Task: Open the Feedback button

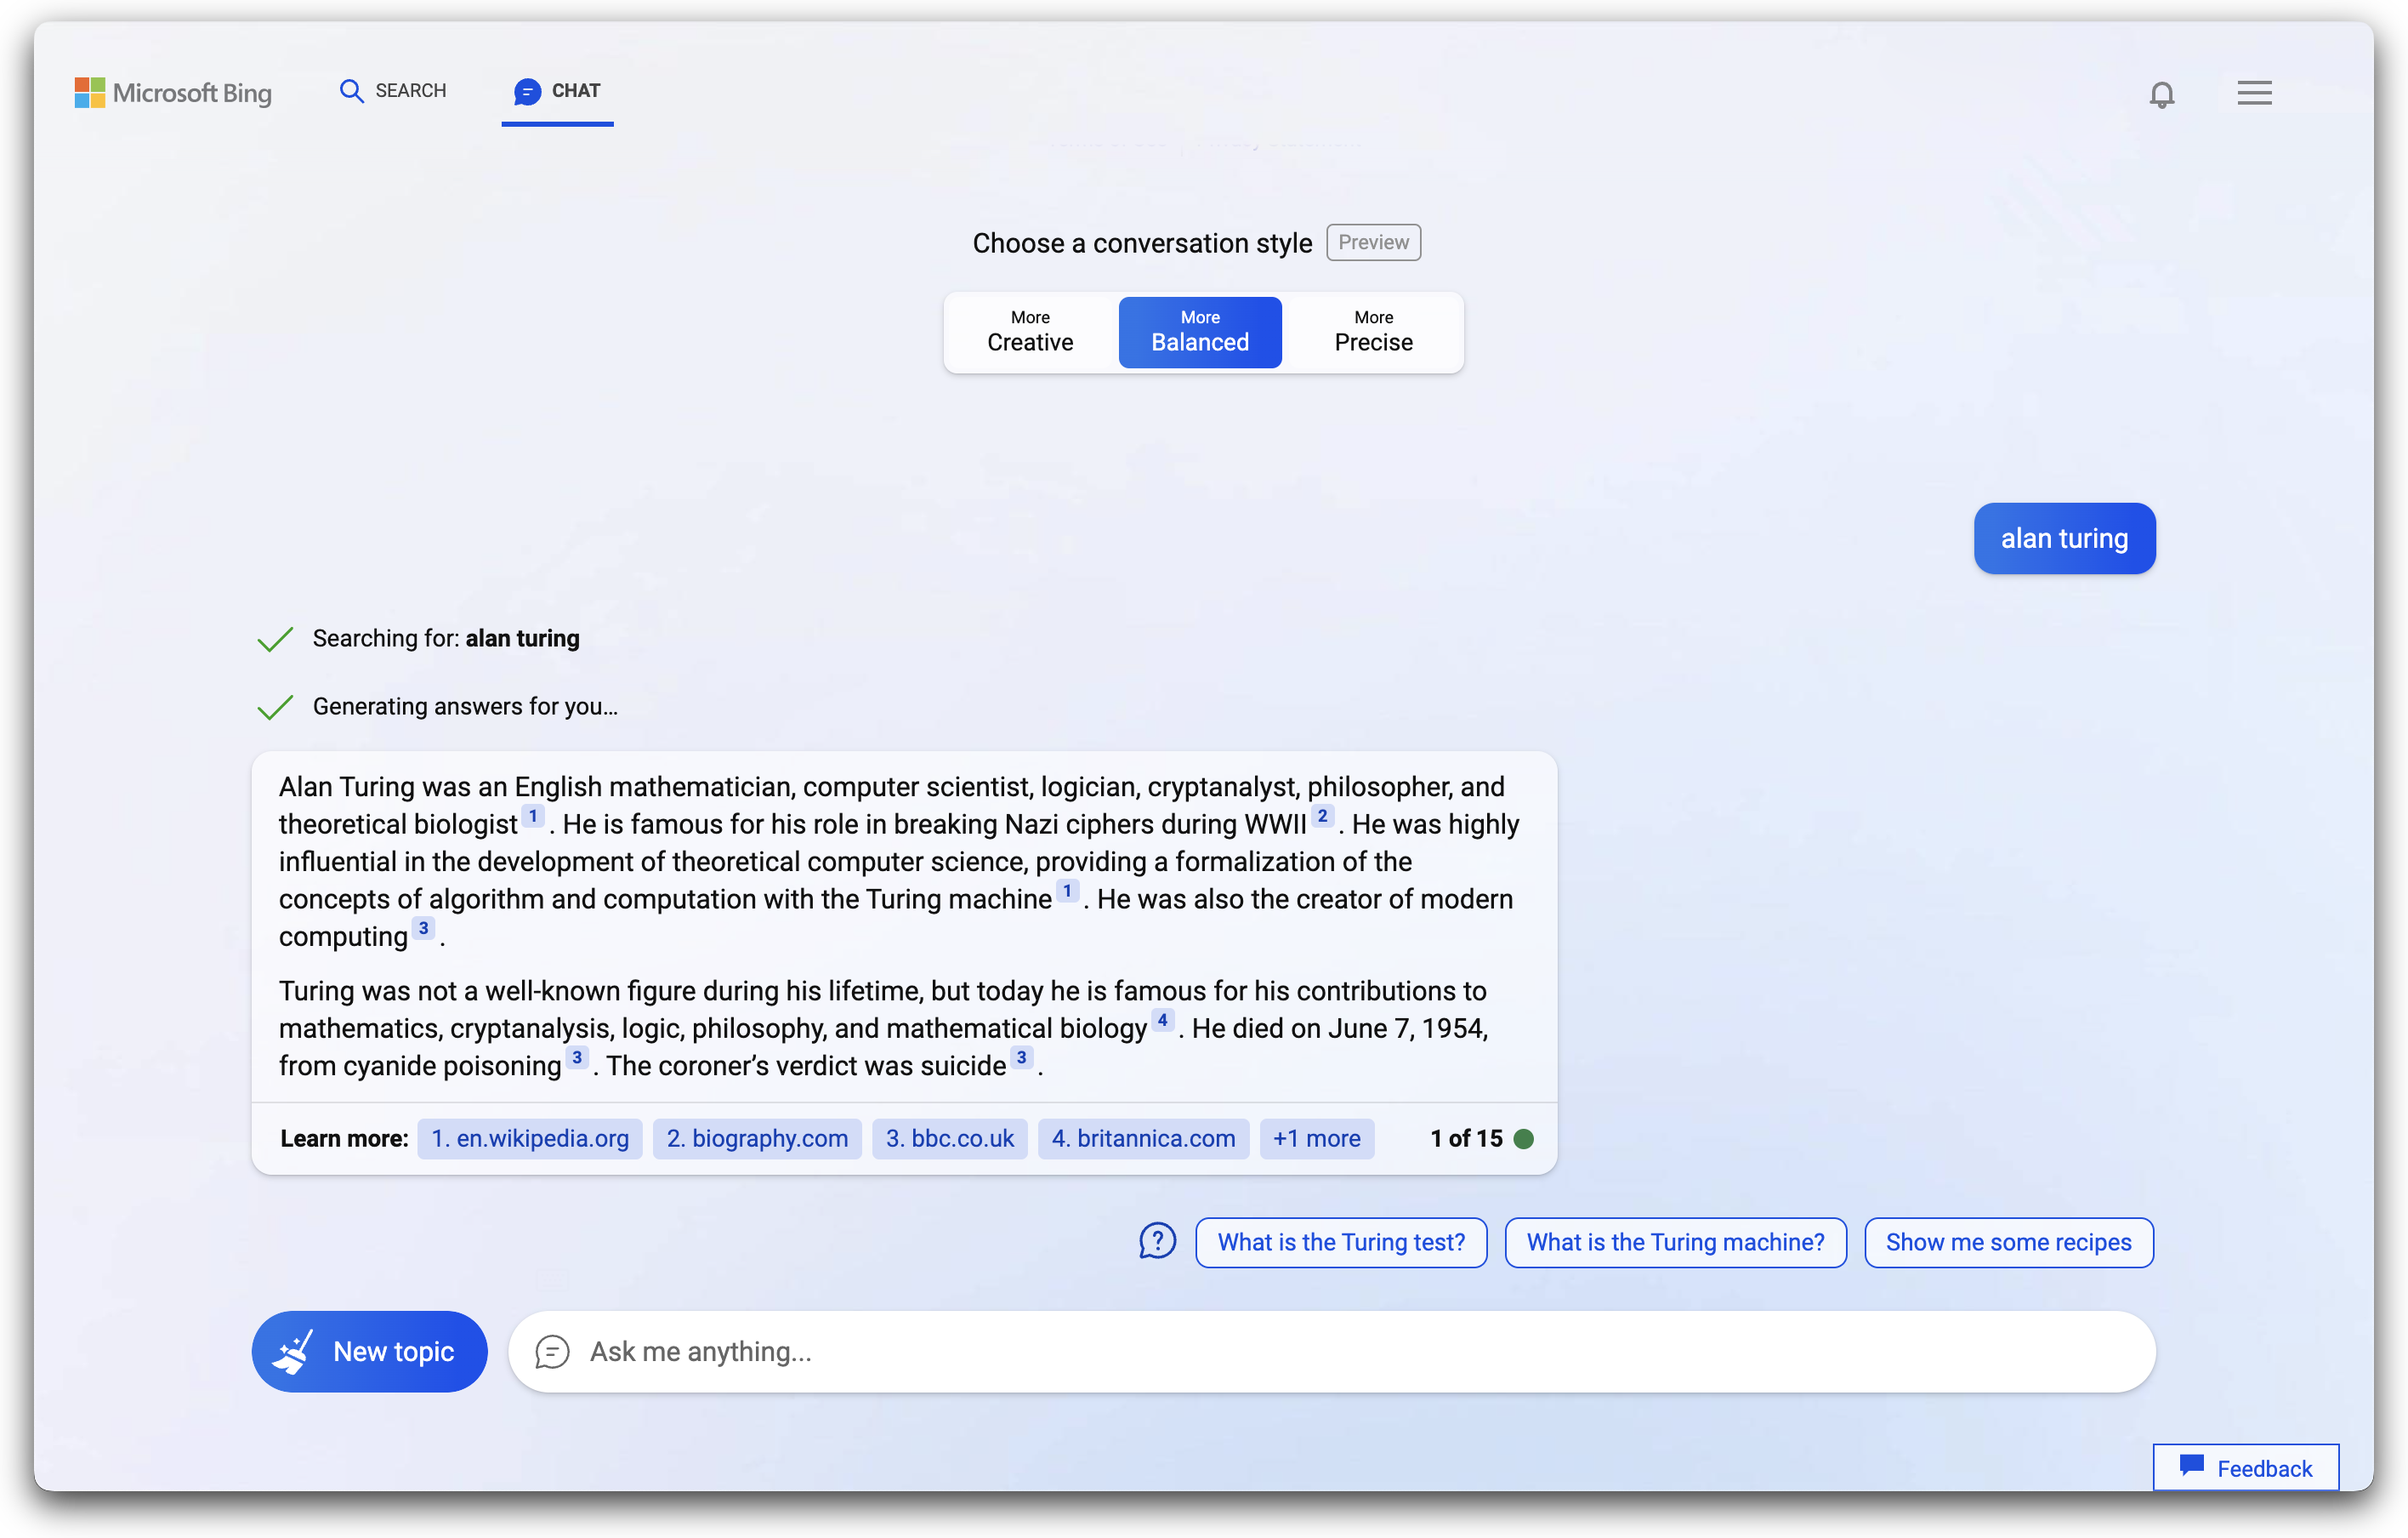Action: coord(2246,1468)
